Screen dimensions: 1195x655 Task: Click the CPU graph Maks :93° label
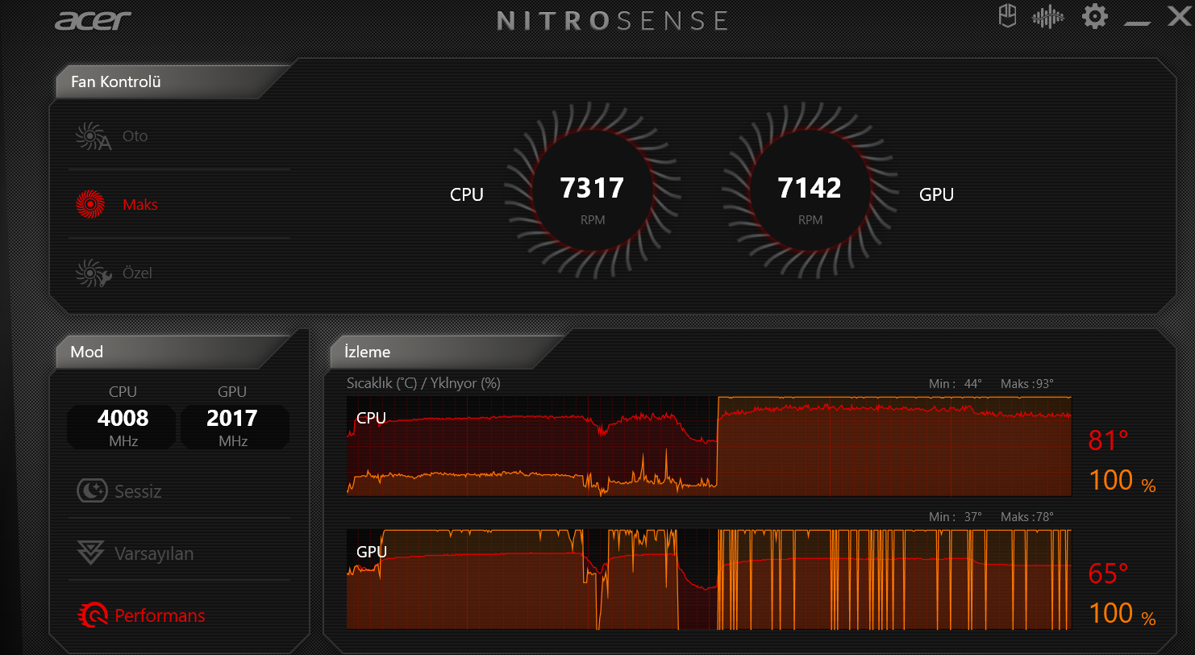pyautogui.click(x=1026, y=384)
